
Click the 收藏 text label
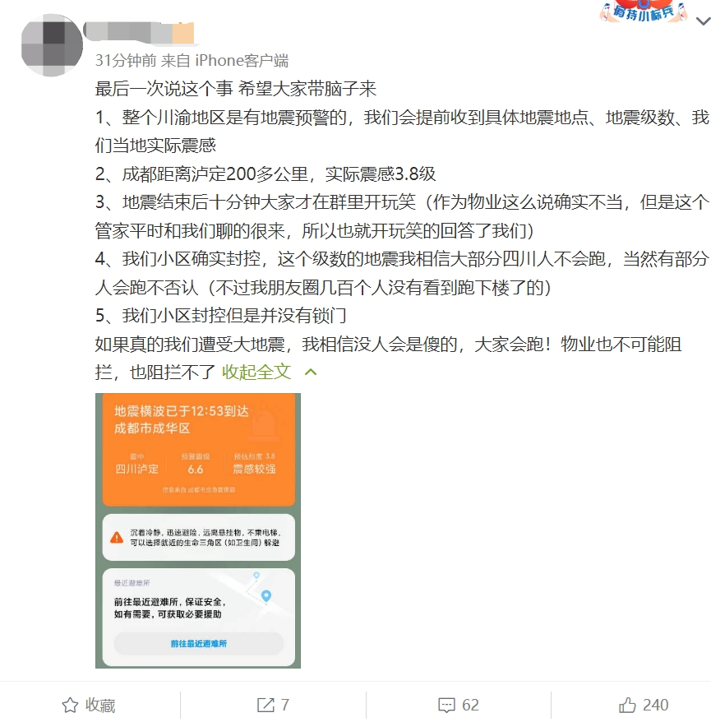point(100,706)
